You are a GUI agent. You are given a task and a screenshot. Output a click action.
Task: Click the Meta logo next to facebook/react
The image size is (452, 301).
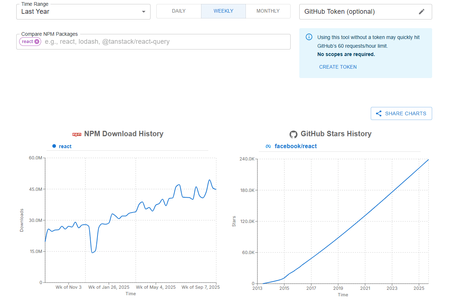point(268,146)
